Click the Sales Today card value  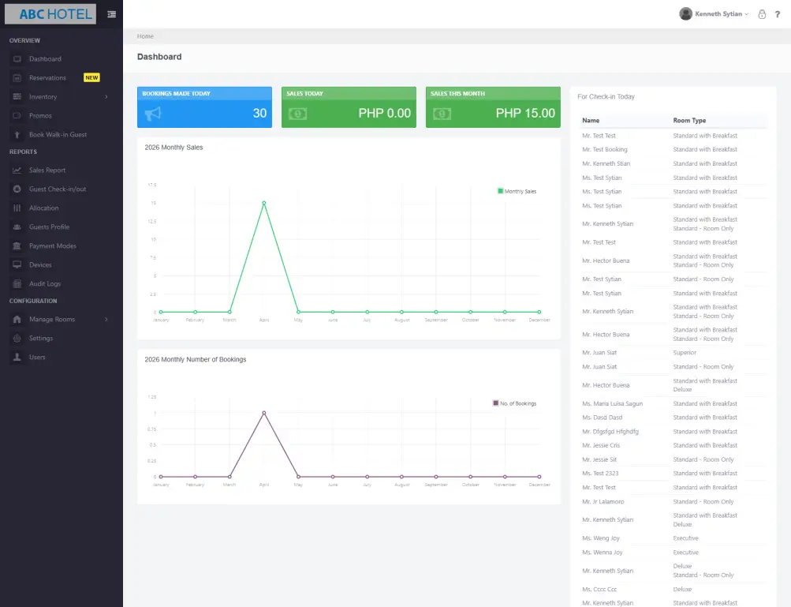click(384, 113)
